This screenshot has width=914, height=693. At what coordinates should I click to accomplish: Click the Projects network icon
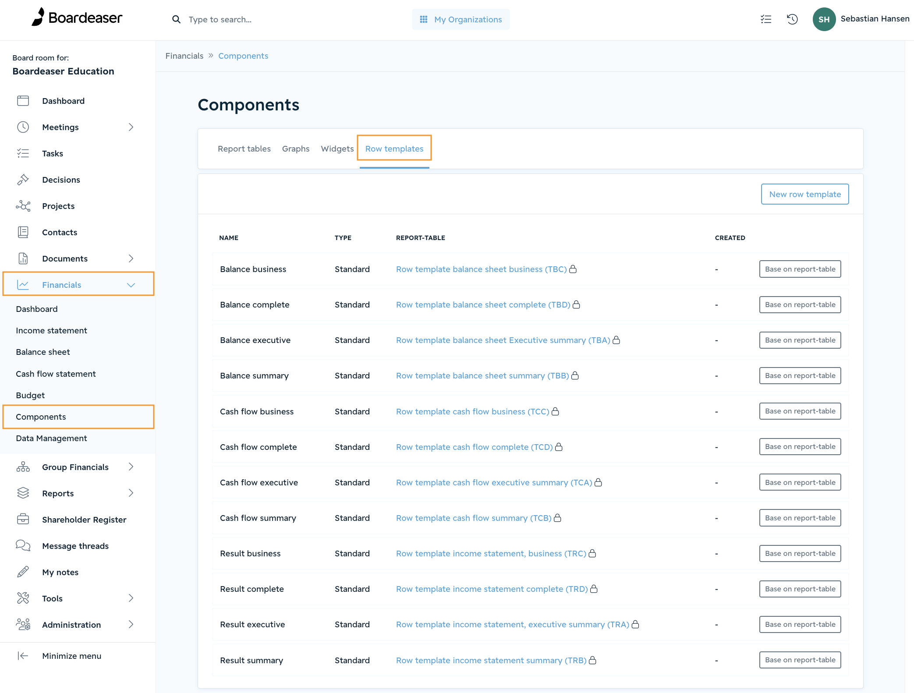pos(23,206)
